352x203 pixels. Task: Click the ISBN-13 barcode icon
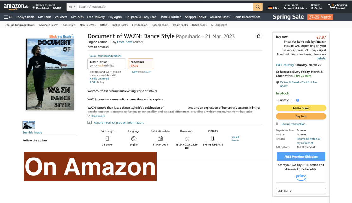click(213, 139)
